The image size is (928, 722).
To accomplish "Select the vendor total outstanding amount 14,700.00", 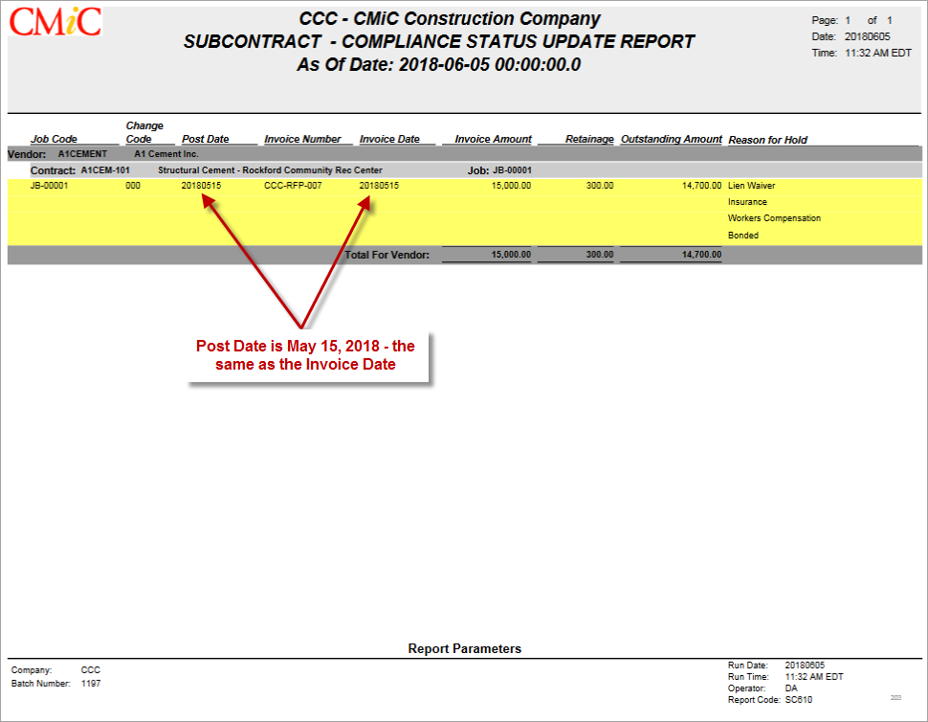I will (x=702, y=254).
